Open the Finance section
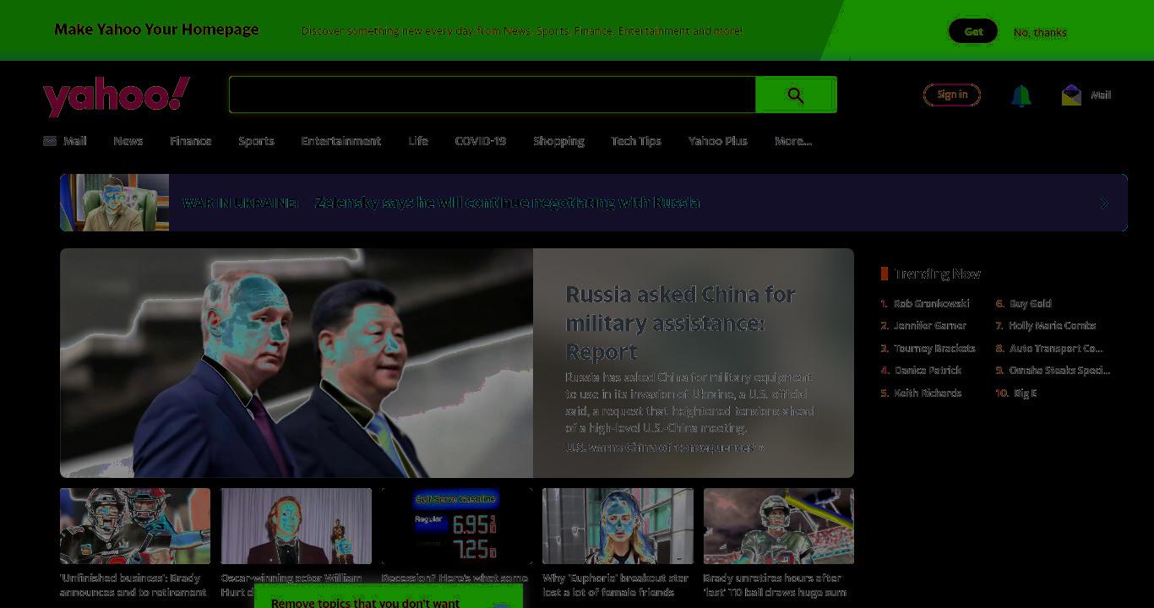This screenshot has width=1154, height=608. (191, 141)
